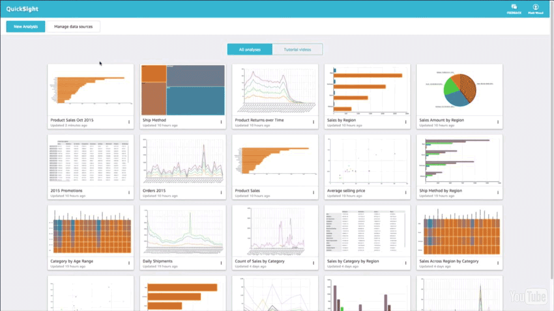This screenshot has height=311, width=554.
Task: Open the Sales by Region bar chart thumbnail
Action: point(367,90)
